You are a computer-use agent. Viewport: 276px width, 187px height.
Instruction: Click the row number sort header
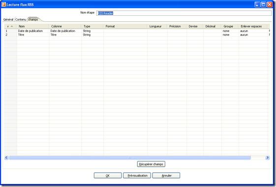point(10,26)
